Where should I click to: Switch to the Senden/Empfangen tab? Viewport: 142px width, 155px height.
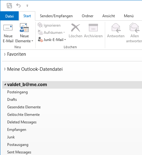click(x=56, y=16)
